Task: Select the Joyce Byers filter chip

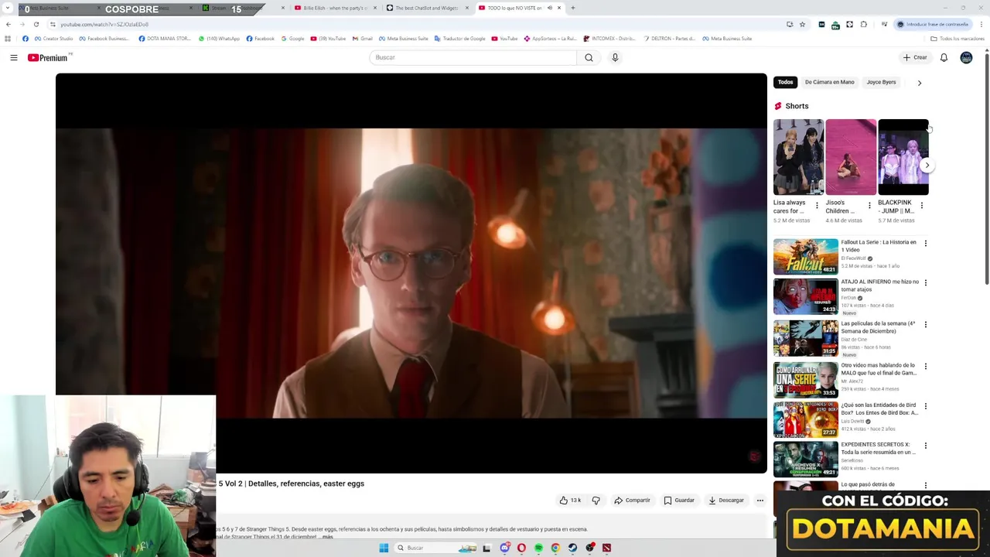Action: pyautogui.click(x=881, y=82)
